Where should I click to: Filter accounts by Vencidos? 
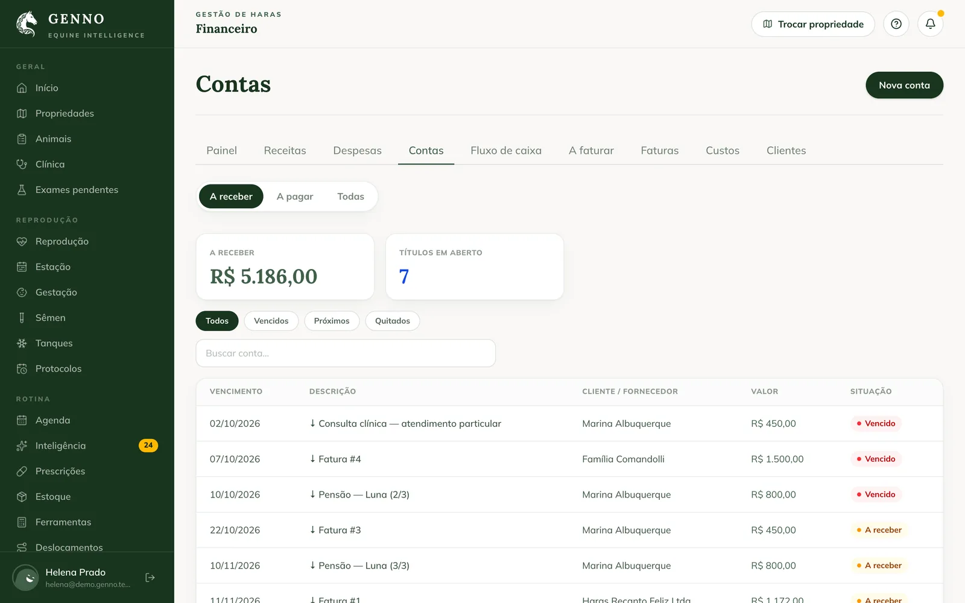click(271, 321)
